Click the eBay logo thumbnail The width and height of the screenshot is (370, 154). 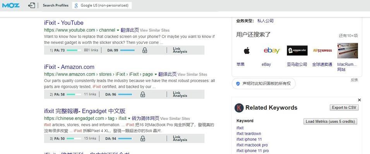coord(272,50)
